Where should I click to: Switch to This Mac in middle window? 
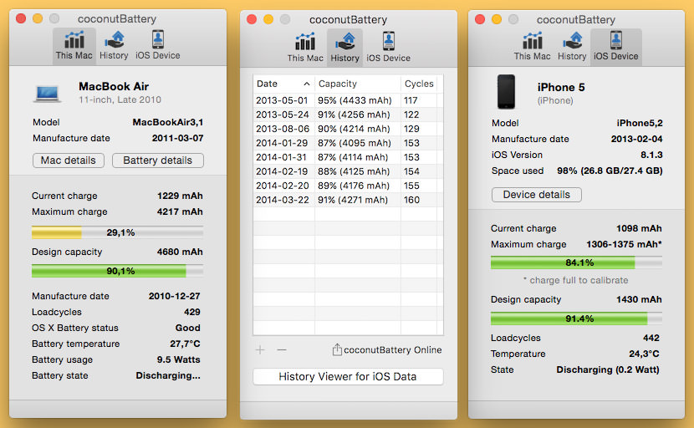(305, 48)
